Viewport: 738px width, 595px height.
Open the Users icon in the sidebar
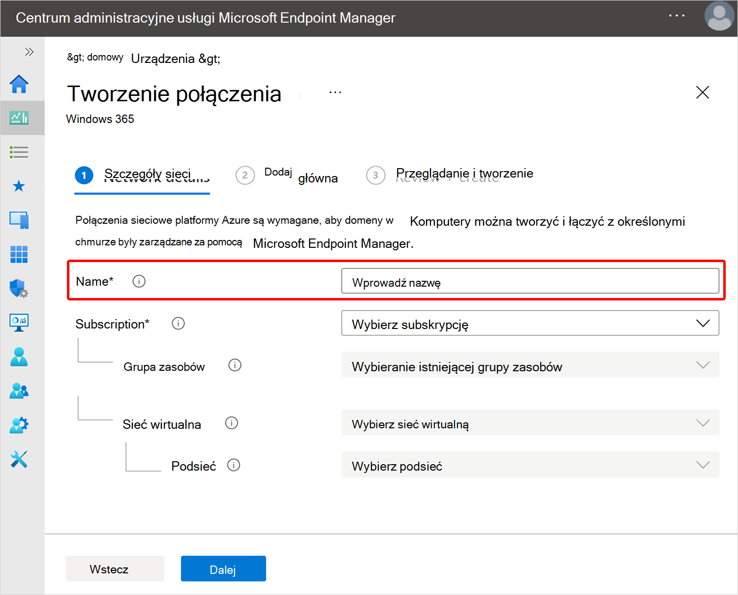[x=19, y=357]
